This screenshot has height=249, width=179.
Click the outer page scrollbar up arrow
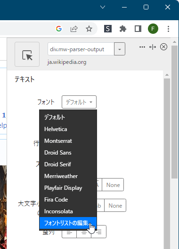[x=175, y=42]
